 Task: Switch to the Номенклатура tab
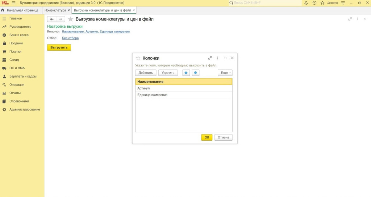(55, 10)
